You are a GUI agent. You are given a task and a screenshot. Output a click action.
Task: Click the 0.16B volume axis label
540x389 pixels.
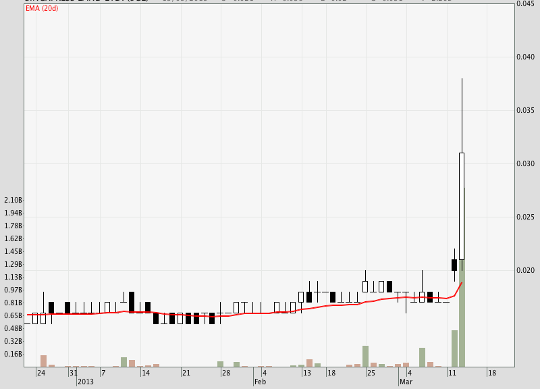pyautogui.click(x=13, y=355)
